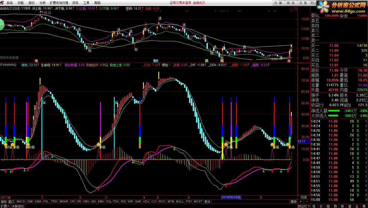Select the 笔 tab in the sidebar footer
The width and height of the screenshot is (368, 208).
(314, 206)
